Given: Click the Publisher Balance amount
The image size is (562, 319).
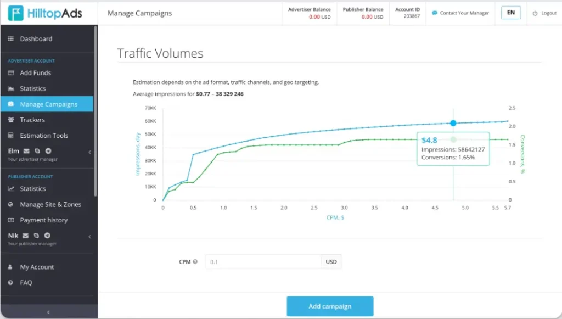Looking at the screenshot, I should [x=372, y=17].
